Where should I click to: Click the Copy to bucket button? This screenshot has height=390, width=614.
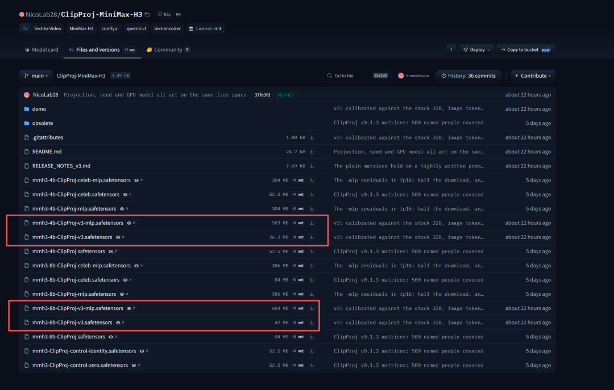click(x=526, y=50)
